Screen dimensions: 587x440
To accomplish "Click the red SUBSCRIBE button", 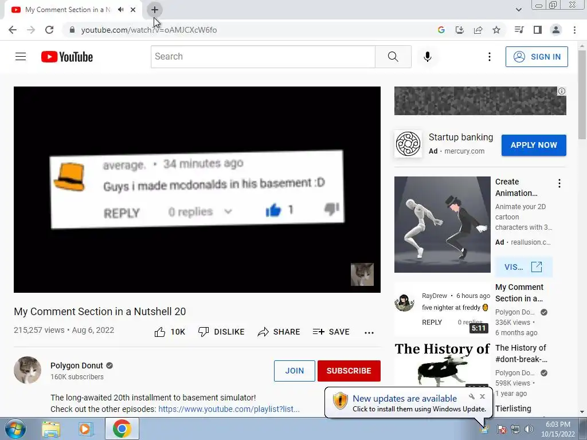I will [349, 371].
